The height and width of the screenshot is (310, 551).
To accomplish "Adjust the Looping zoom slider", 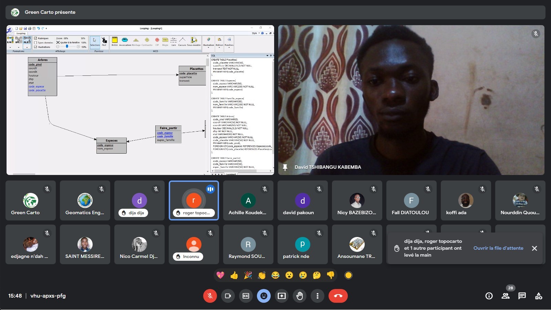I will (x=67, y=46).
